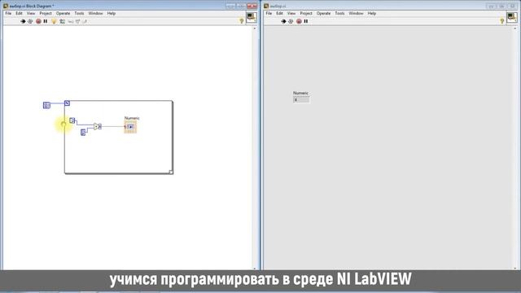Click Pause button in front panel window
This screenshot has height=293, width=521.
point(306,21)
